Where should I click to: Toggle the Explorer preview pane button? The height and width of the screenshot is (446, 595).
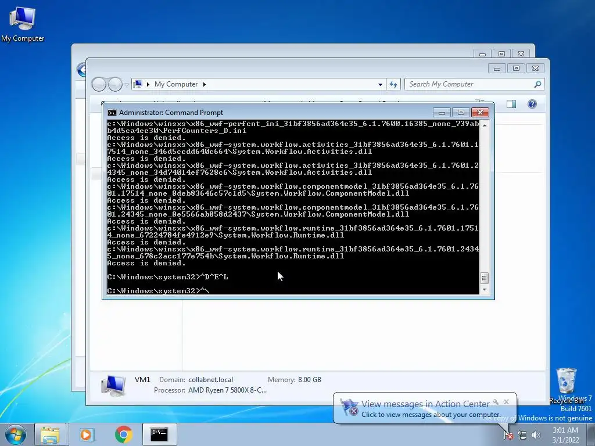pos(511,104)
